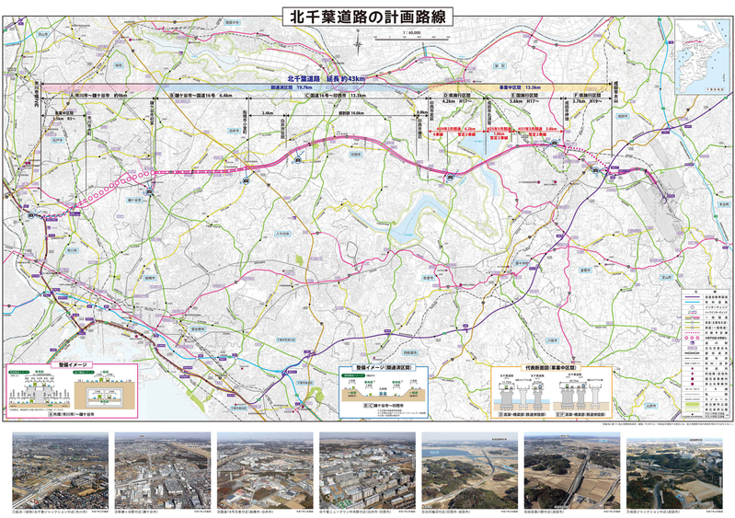Click section label D 県施行区間
The image size is (735, 518).
[x=457, y=95]
